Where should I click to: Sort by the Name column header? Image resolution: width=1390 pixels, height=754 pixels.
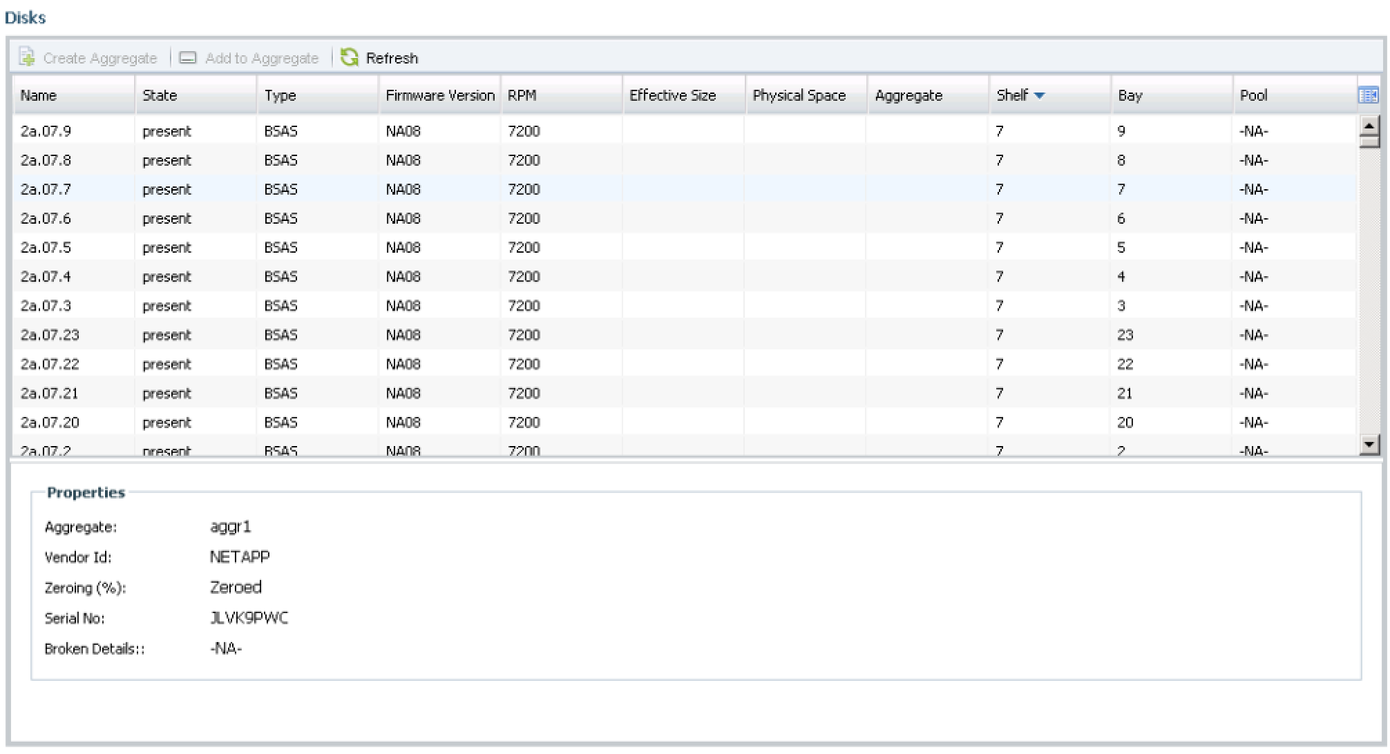click(x=39, y=95)
